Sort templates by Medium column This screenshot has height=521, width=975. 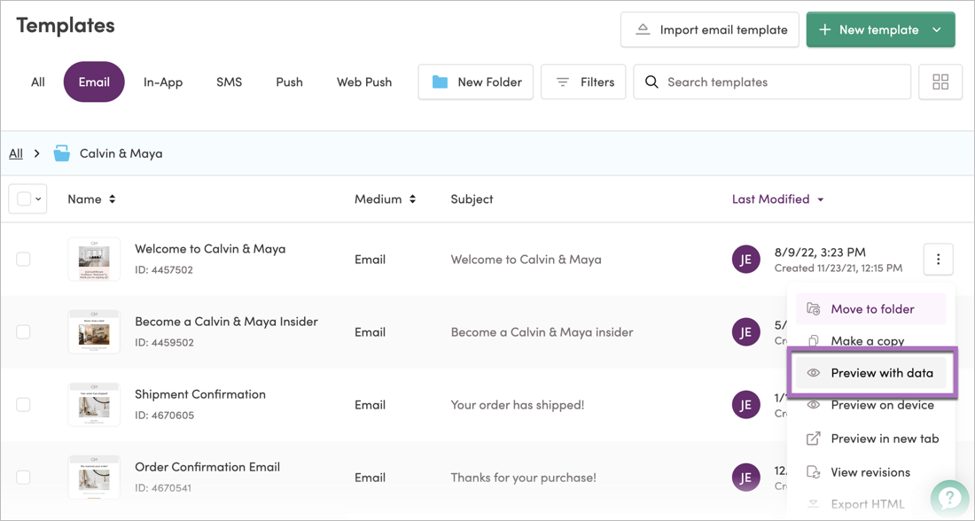[x=385, y=199]
